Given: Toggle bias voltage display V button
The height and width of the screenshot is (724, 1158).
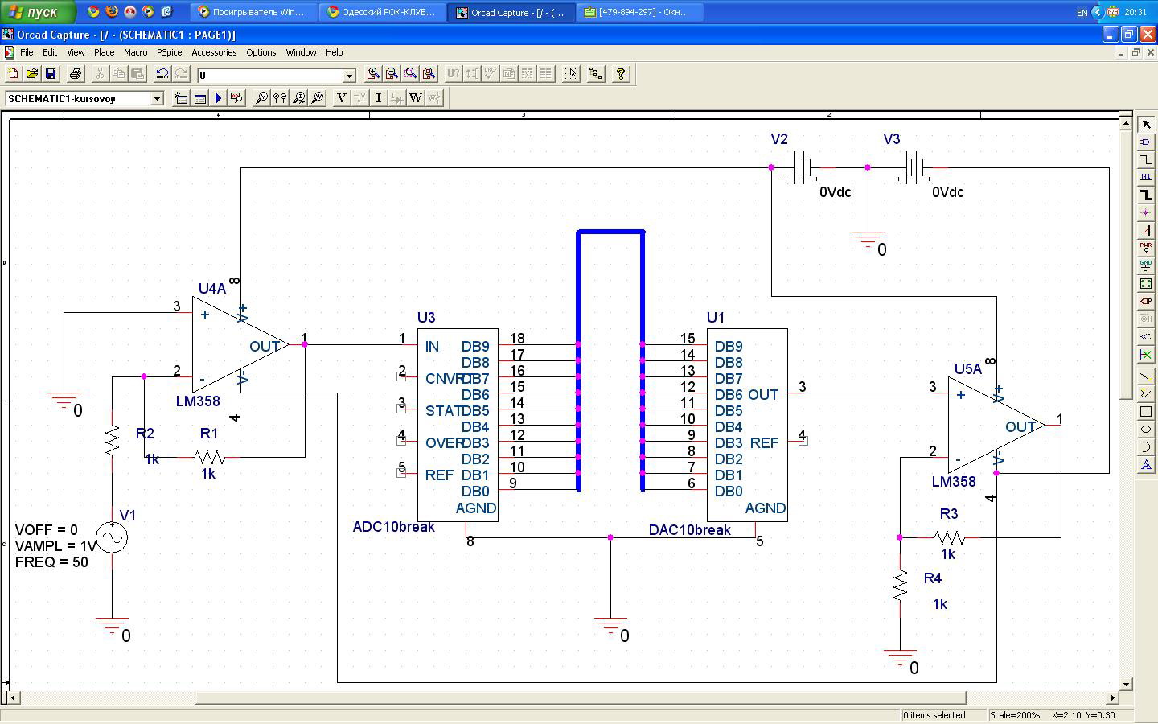Looking at the screenshot, I should coord(341,98).
